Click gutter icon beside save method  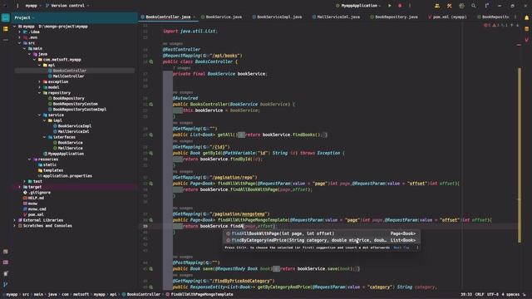click(x=151, y=269)
